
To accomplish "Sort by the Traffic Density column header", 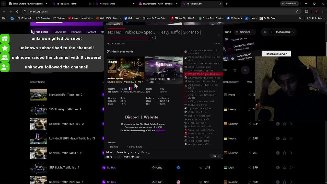I will point(231,82).
